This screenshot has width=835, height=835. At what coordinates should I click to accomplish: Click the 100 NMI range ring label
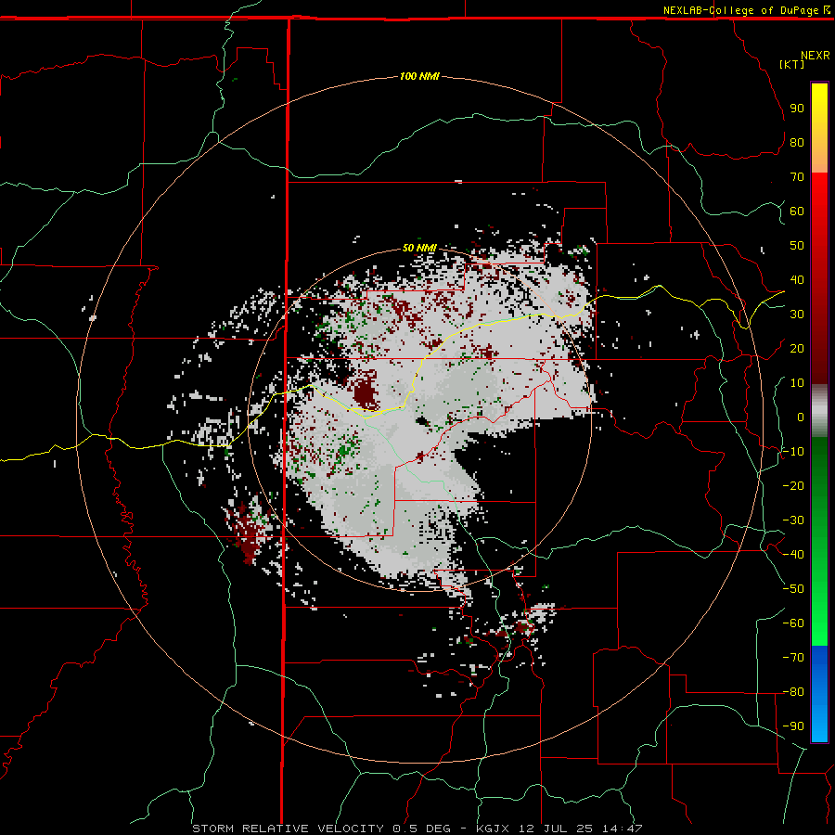419,76
